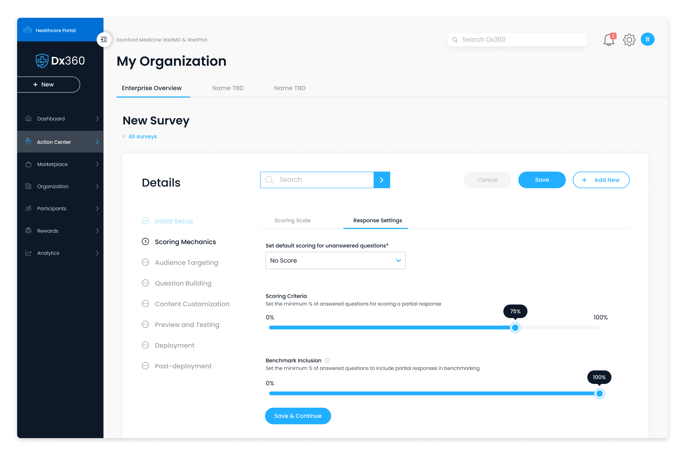Click the Healthcare Portal logo icon
Viewport: 685px width, 456px height.
tap(28, 30)
